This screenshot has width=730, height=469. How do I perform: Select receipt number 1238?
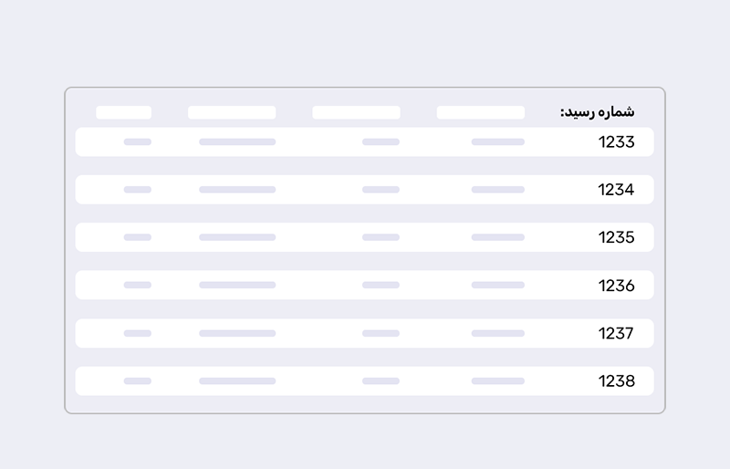coord(616,381)
